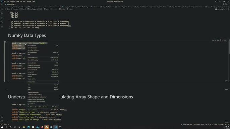Open the Manage gear in activity bar
This screenshot has width=230, height=129.
coord(2,121)
